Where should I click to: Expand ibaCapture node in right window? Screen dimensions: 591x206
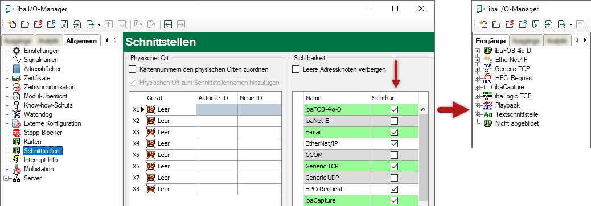(477, 87)
